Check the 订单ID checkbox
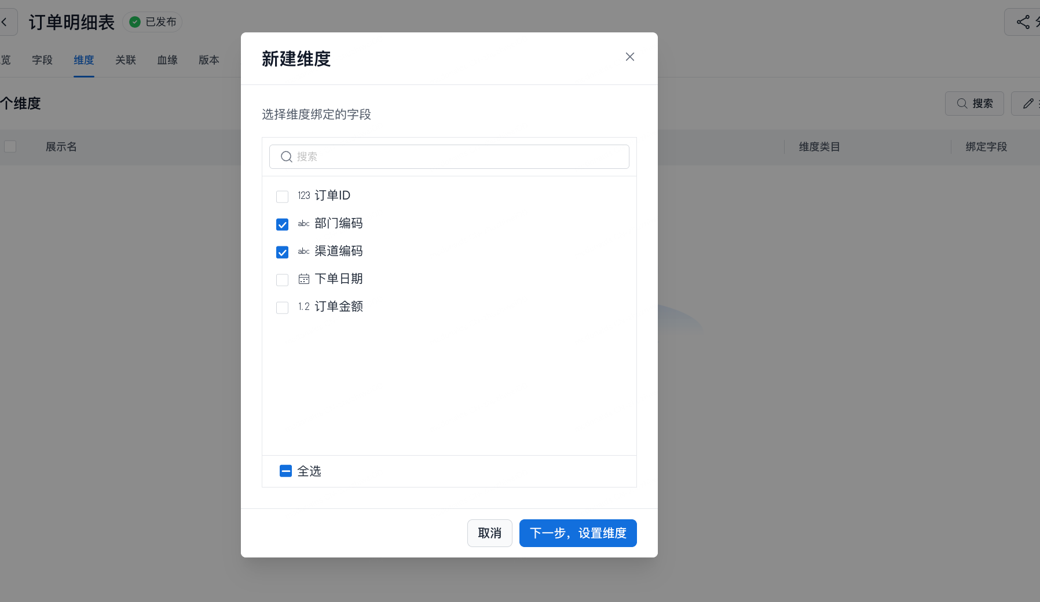This screenshot has width=1040, height=602. [283, 197]
